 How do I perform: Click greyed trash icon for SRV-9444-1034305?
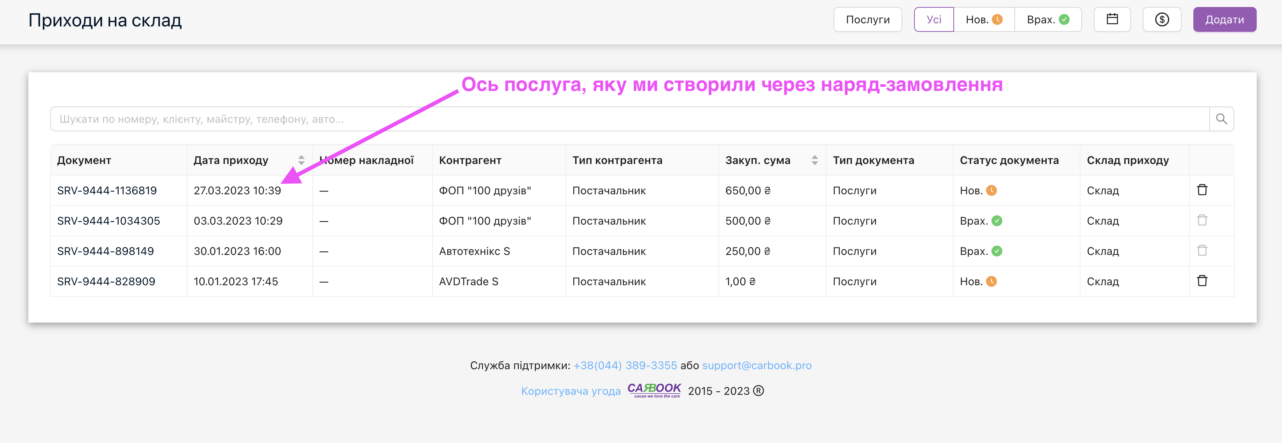tap(1202, 220)
